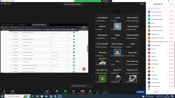Open the Reactions icon

pos(90,91)
